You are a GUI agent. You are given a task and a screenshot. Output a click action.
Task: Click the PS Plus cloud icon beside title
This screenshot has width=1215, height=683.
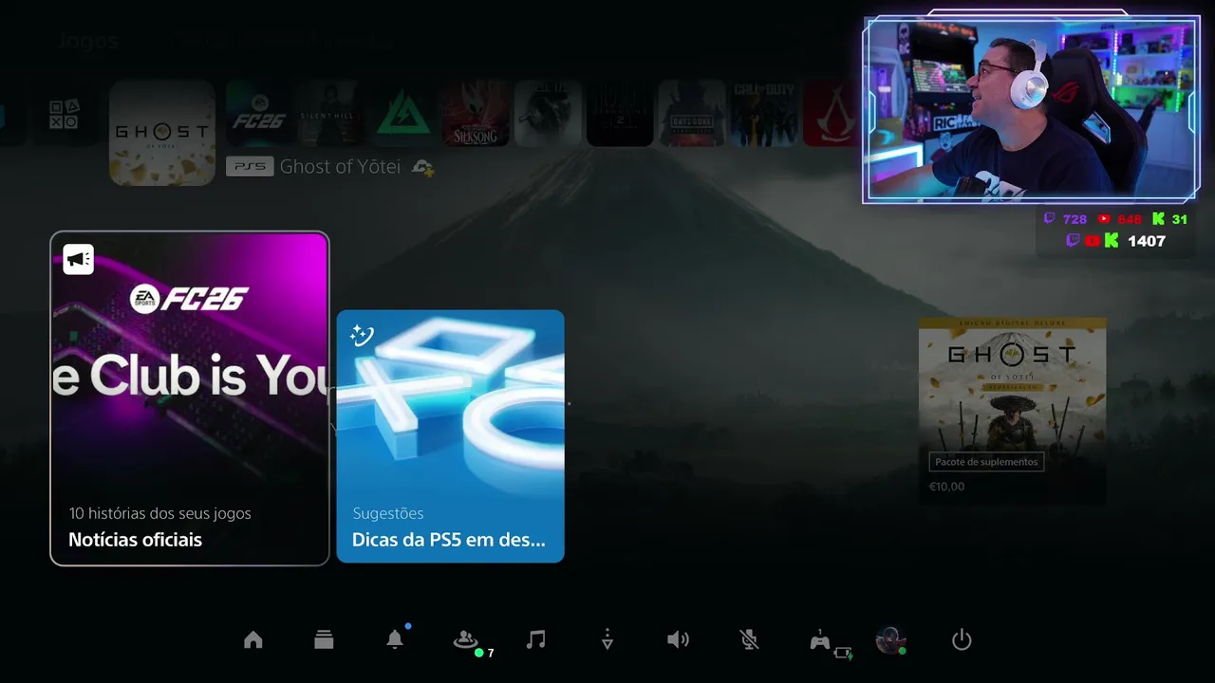click(422, 167)
